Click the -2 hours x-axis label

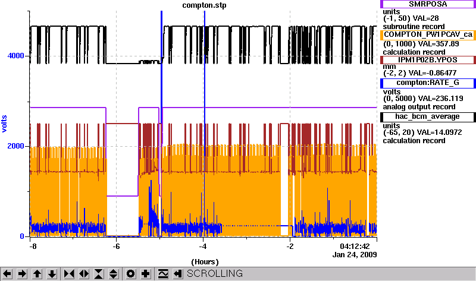pyautogui.click(x=290, y=246)
